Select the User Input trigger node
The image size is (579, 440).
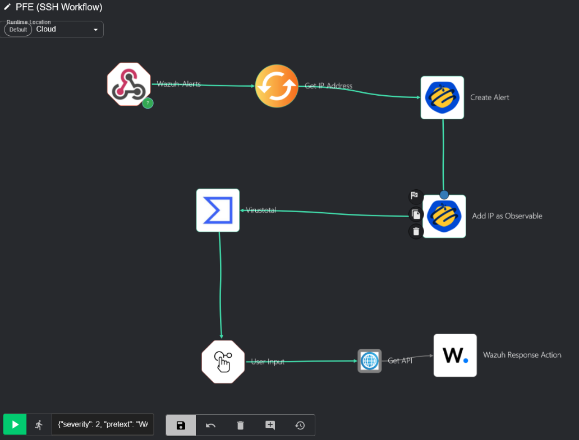tap(223, 362)
